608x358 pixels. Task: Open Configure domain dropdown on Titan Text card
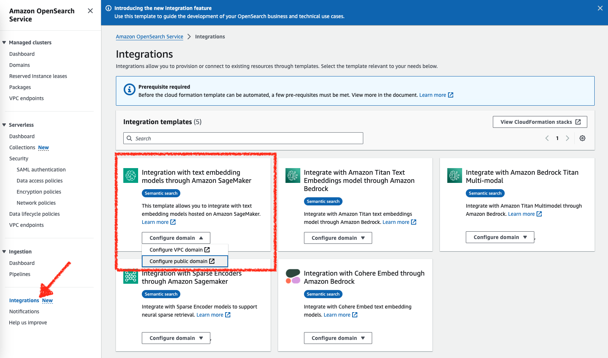[337, 238]
